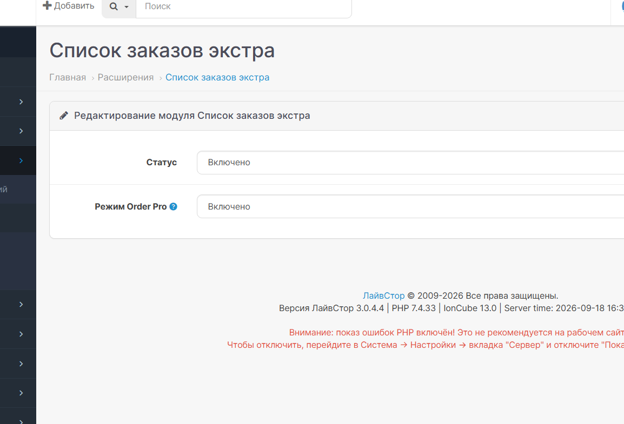Open the Режим Order Pro dropdown

(410, 207)
